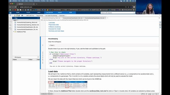
Task: Click the bottom icon on the editor's right edge
Action: click(x=160, y=27)
